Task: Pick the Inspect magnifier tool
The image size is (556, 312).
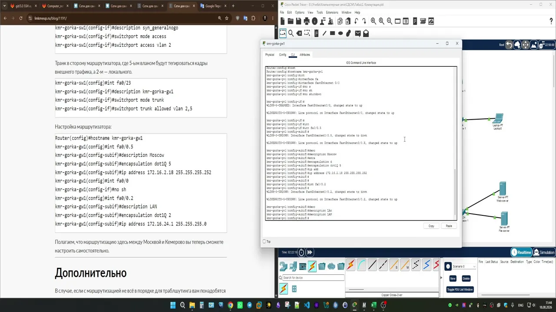Action: point(291,33)
